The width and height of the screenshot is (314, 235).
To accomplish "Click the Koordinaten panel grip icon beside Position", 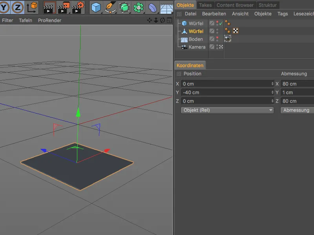I will click(179, 74).
